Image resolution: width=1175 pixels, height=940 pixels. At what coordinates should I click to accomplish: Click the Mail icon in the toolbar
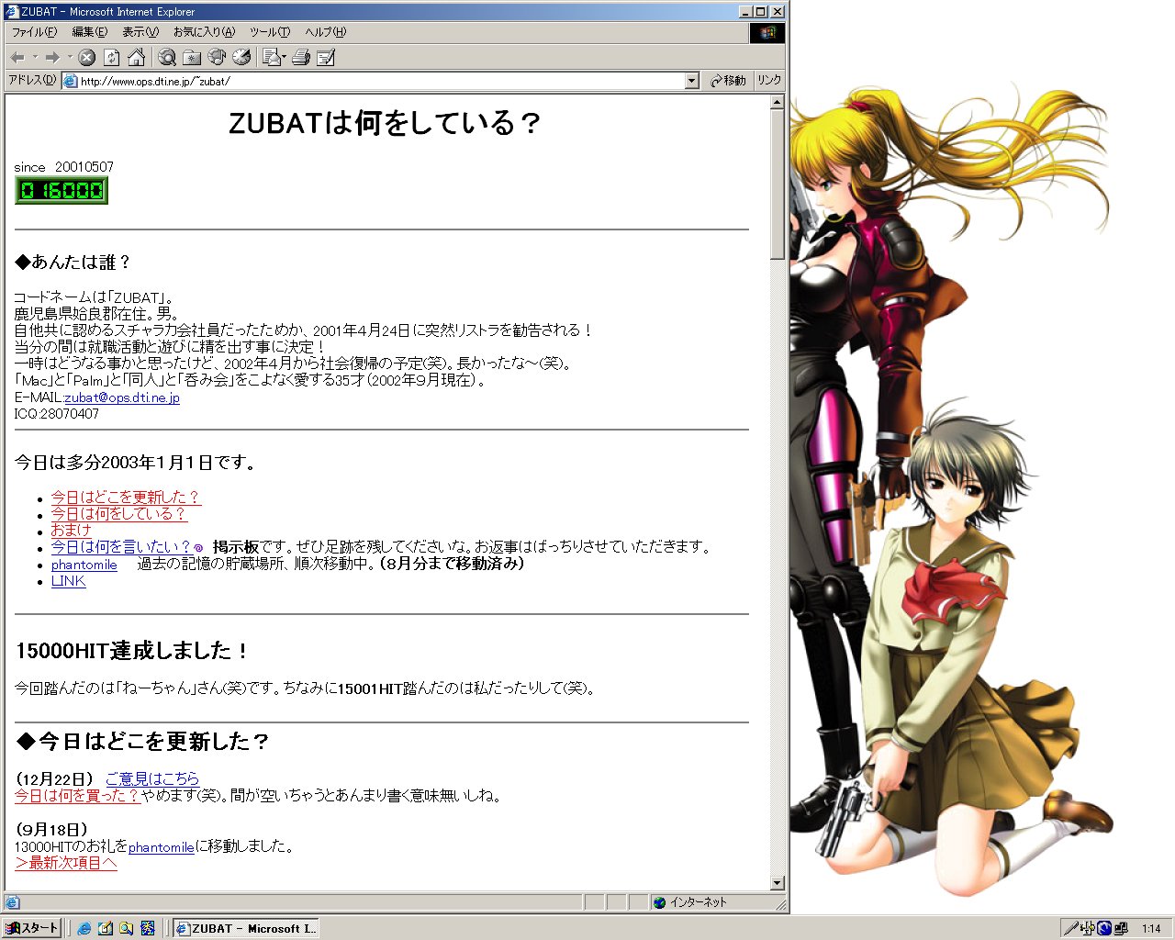271,57
